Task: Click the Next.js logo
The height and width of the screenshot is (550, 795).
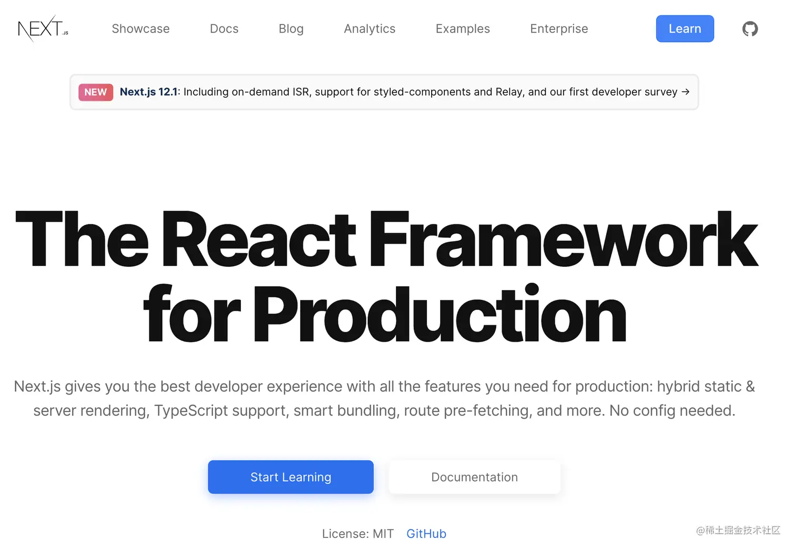Action: click(x=43, y=29)
